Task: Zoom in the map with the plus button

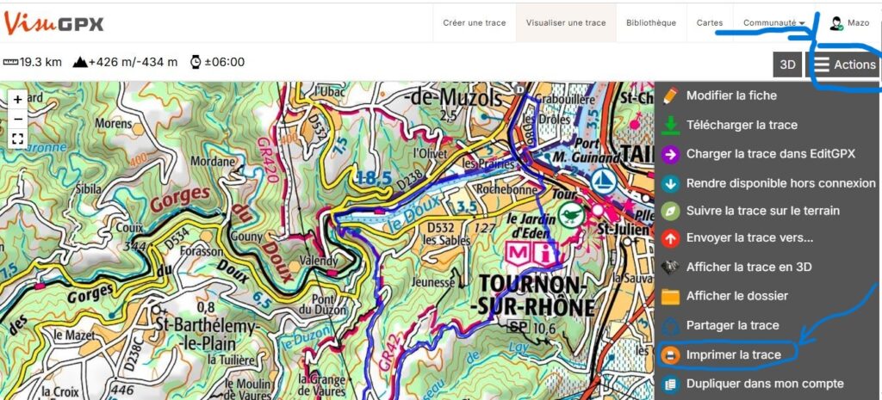Action: click(x=18, y=100)
